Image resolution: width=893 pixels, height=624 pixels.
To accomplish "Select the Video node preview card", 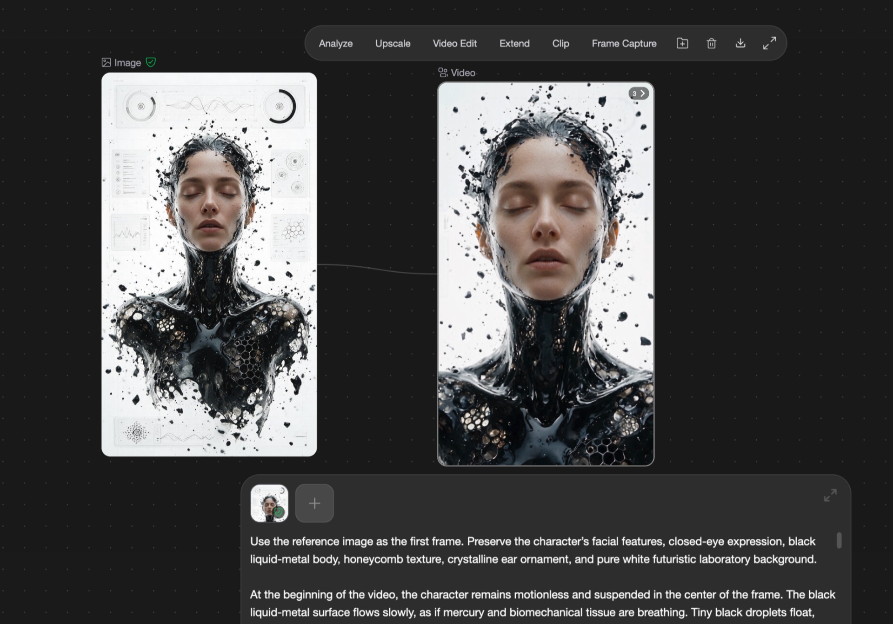I will coord(546,274).
